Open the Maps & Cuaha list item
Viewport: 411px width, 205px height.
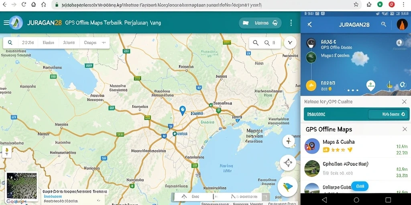[x=356, y=146]
